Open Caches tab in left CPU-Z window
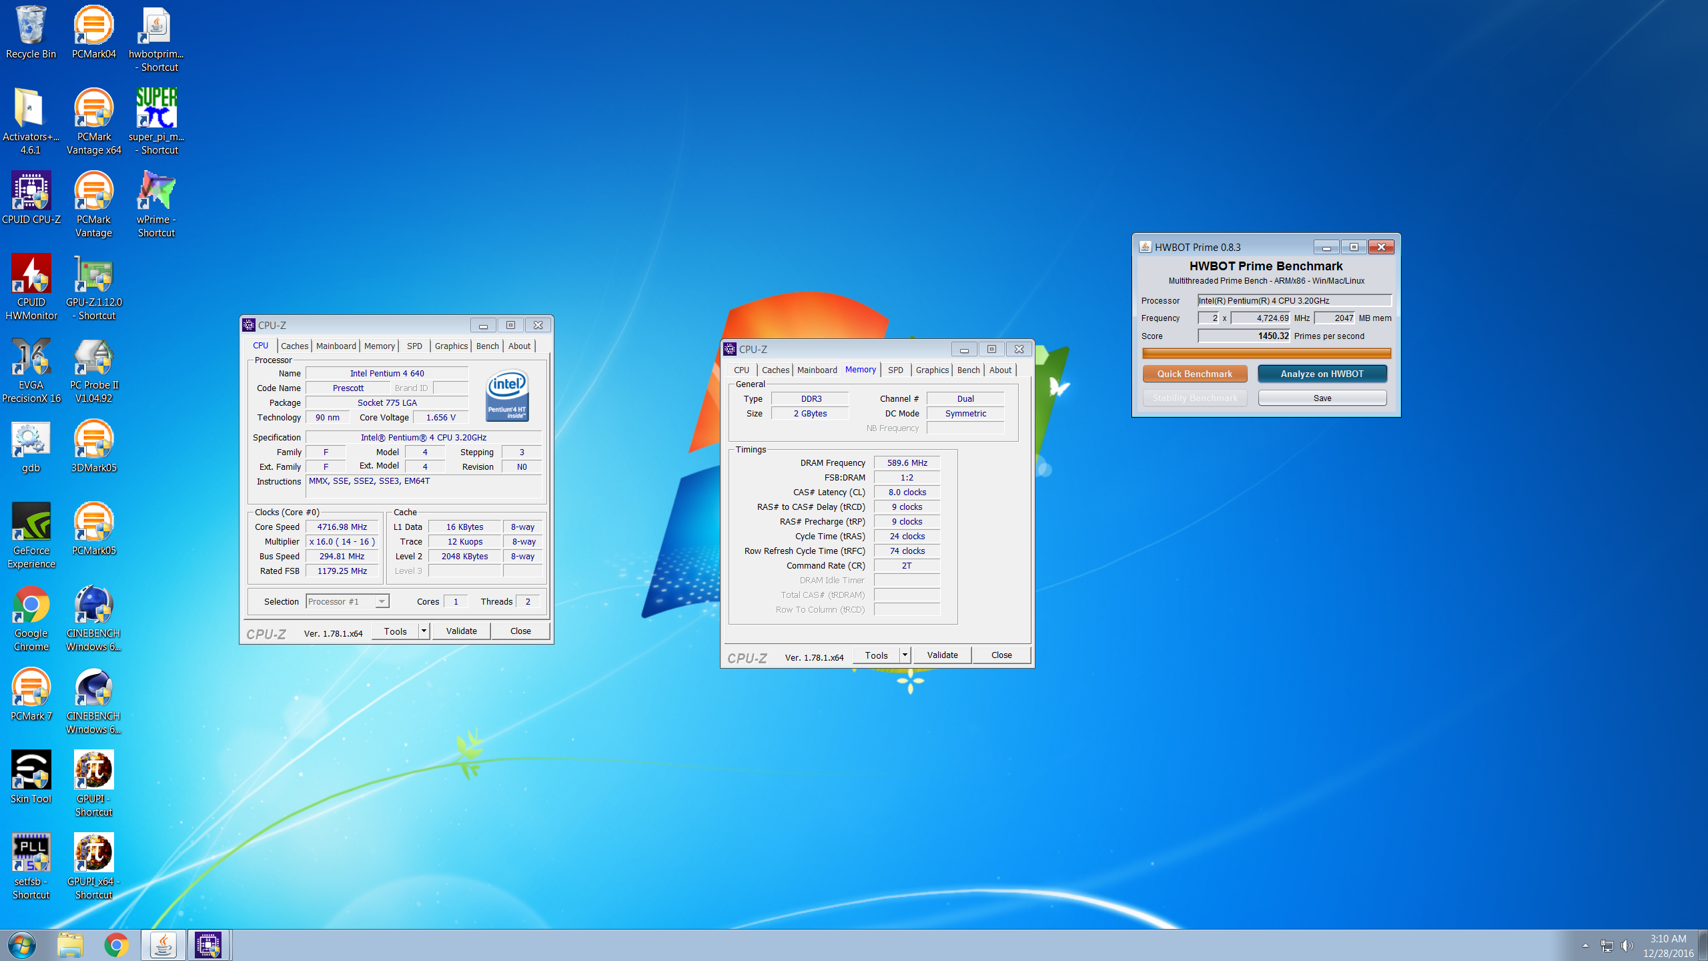 (x=294, y=346)
